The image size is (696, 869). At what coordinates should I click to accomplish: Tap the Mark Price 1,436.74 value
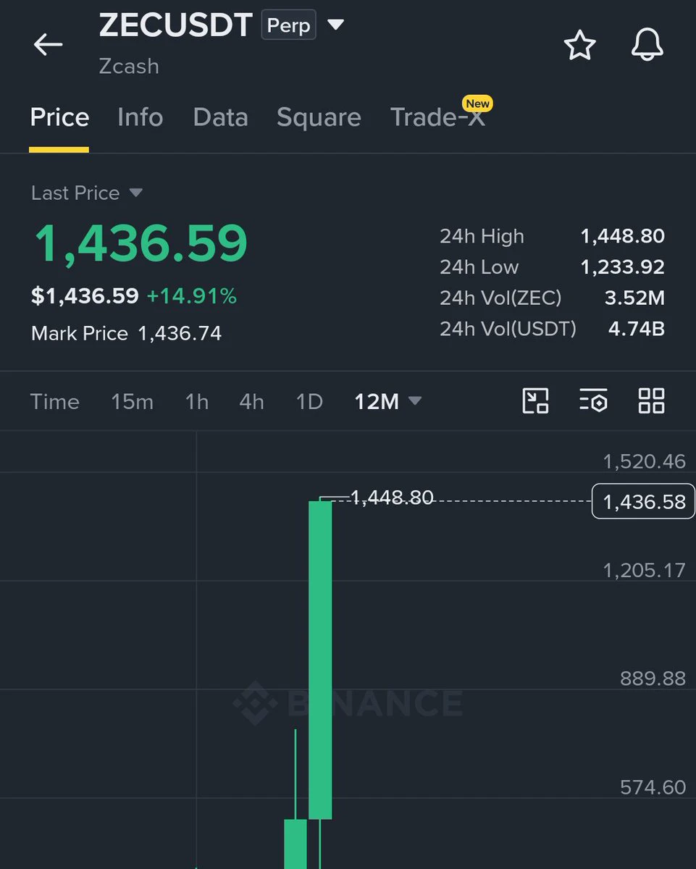pyautogui.click(x=180, y=334)
